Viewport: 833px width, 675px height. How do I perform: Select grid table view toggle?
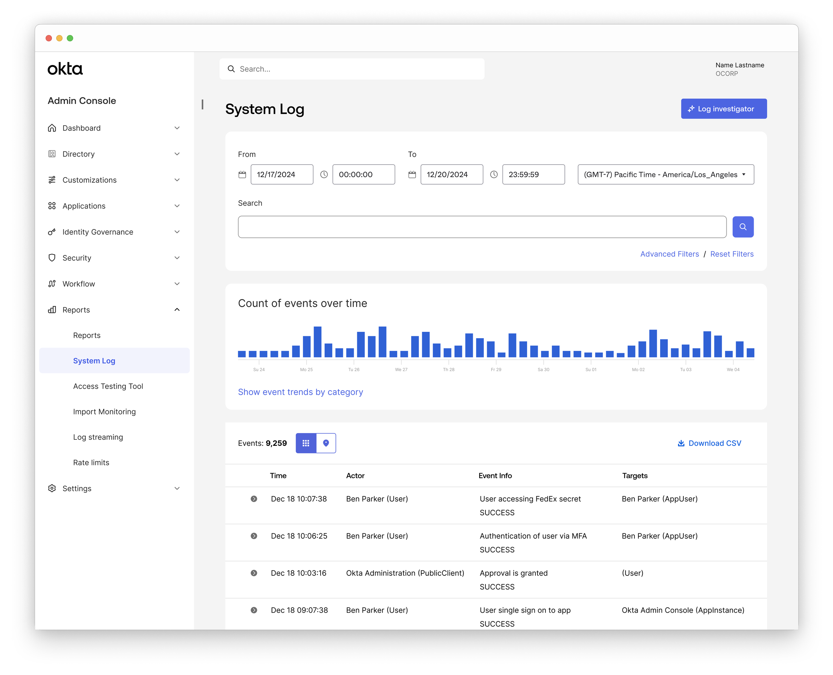306,443
